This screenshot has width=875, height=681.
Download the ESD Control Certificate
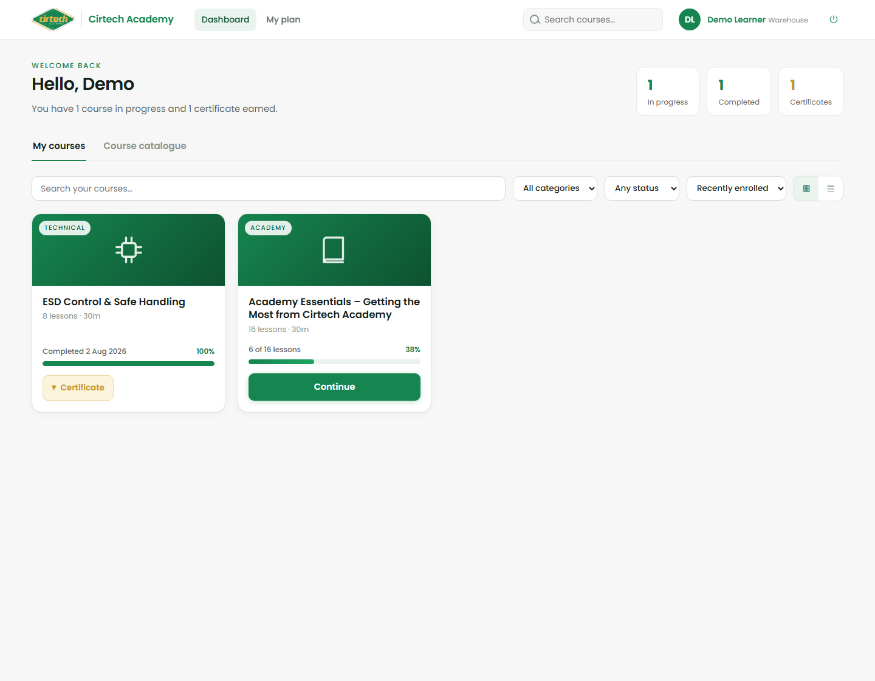coord(78,387)
